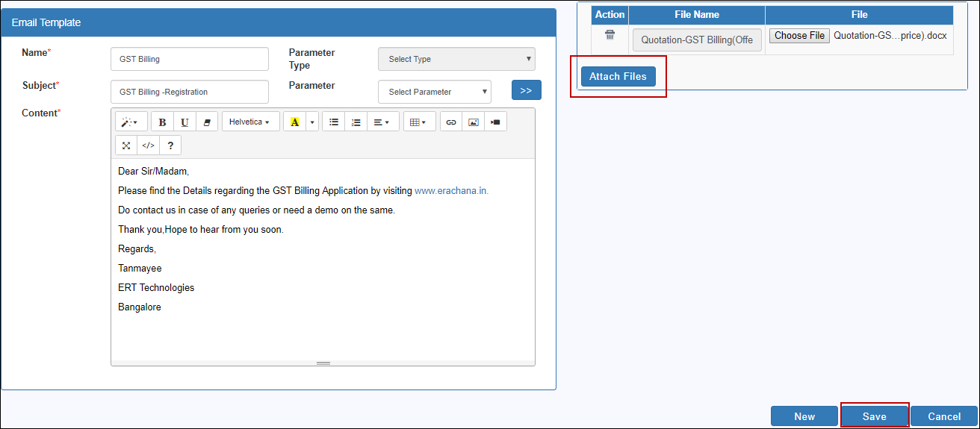
Task: Click the insert video icon
Action: (x=495, y=122)
